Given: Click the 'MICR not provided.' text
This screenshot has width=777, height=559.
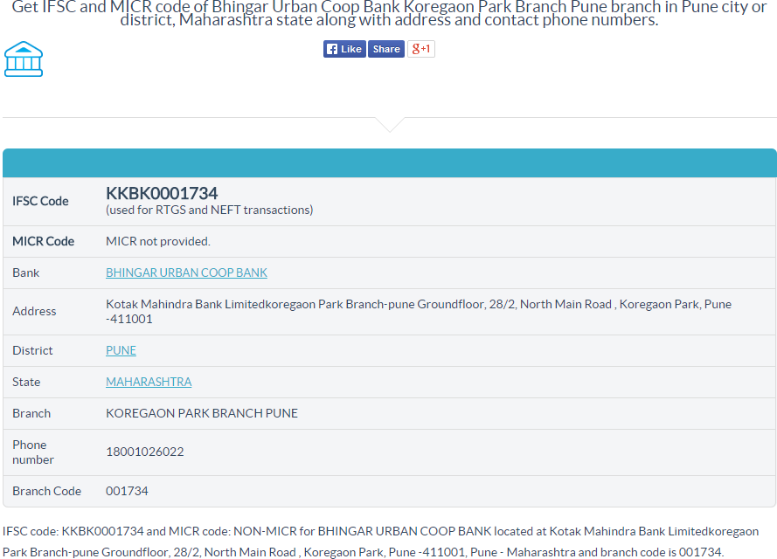Looking at the screenshot, I should tap(158, 241).
